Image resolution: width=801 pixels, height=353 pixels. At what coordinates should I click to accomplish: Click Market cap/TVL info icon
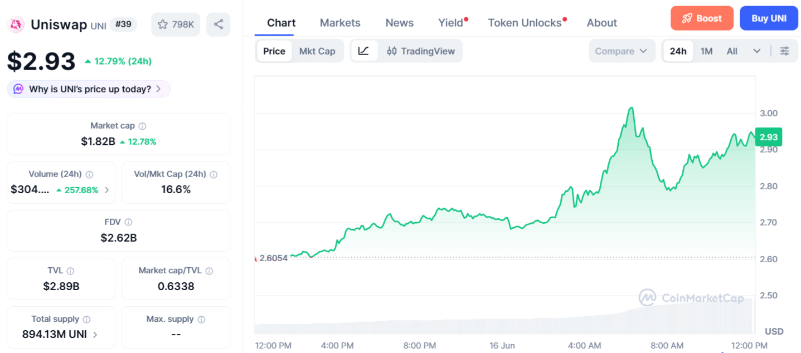(209, 271)
